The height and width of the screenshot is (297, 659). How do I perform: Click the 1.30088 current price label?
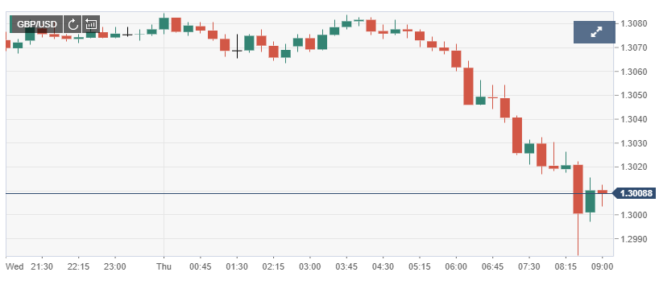pyautogui.click(x=636, y=193)
